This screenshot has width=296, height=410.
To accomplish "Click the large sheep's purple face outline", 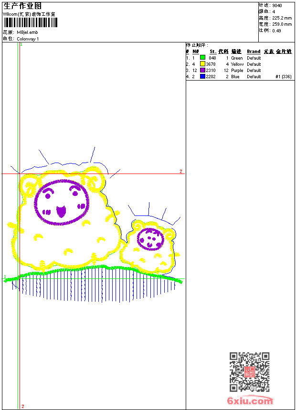I will pos(62,202).
